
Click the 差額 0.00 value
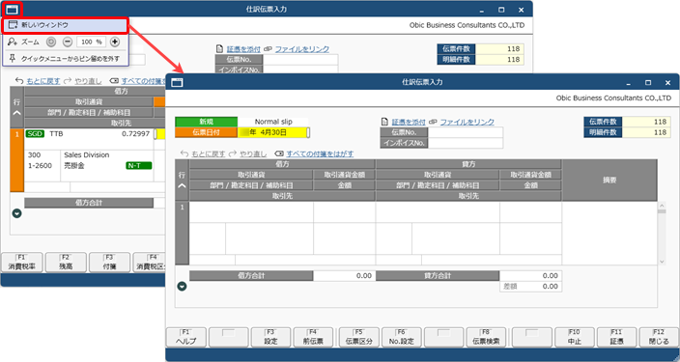point(550,287)
